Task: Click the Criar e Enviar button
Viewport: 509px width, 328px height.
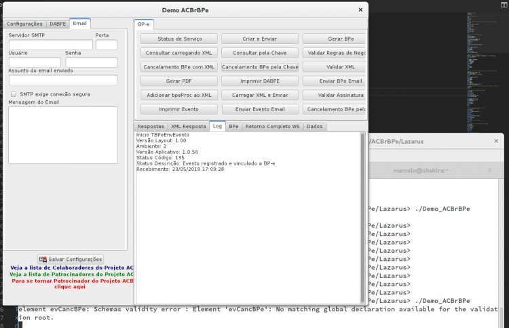Action: coord(260,39)
